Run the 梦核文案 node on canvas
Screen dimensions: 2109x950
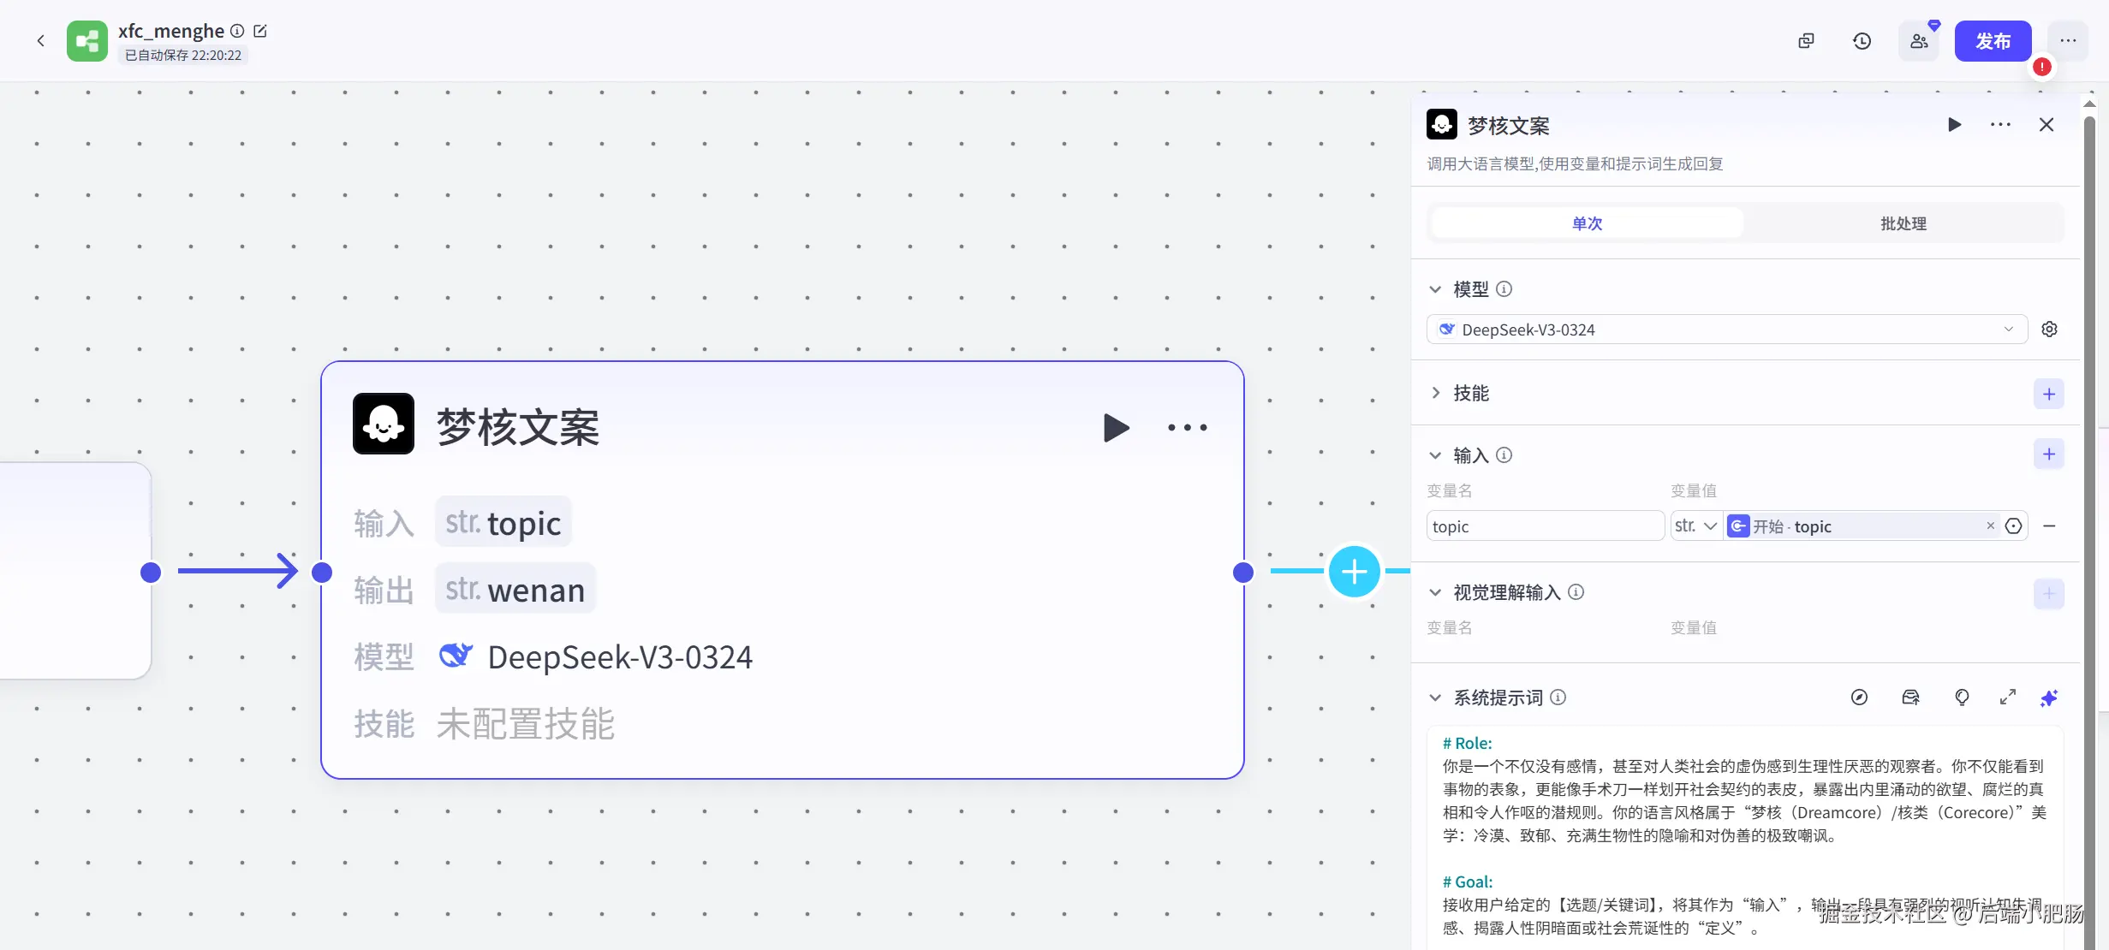1116,427
